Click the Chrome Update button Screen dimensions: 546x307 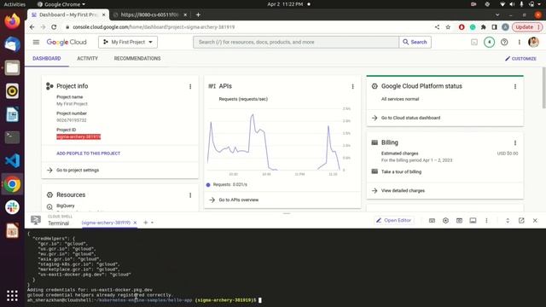pyautogui.click(x=527, y=27)
